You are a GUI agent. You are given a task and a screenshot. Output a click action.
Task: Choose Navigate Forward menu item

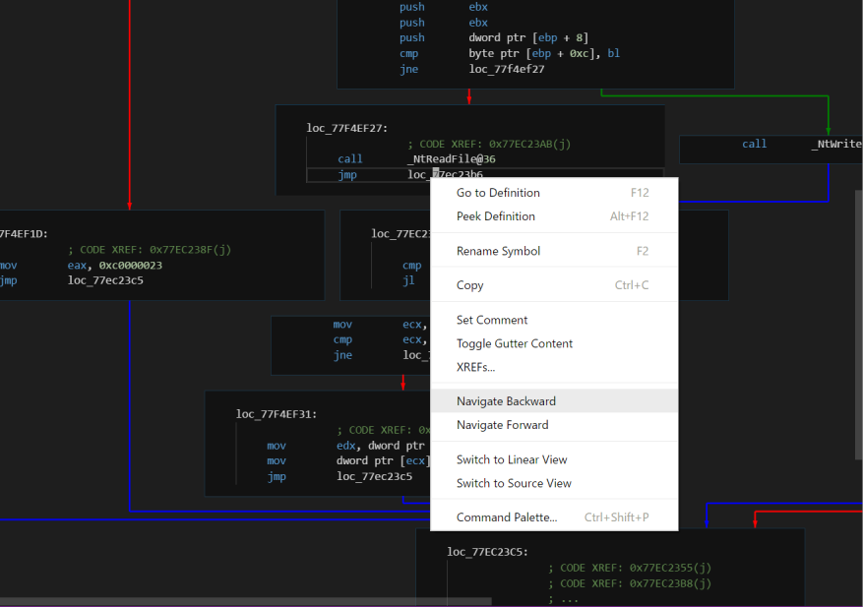(553, 425)
